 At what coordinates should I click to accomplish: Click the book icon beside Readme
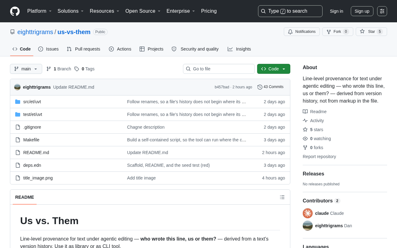pos(305,112)
